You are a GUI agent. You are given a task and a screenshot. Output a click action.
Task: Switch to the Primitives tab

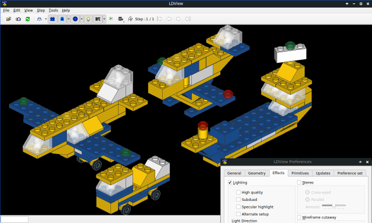tap(300, 173)
